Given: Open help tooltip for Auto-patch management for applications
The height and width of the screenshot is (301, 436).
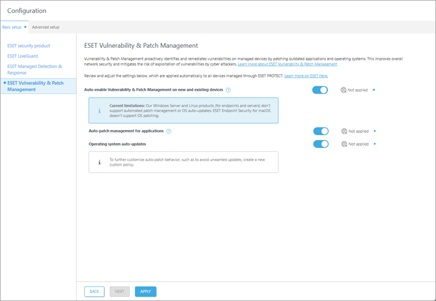Looking at the screenshot, I should [169, 131].
